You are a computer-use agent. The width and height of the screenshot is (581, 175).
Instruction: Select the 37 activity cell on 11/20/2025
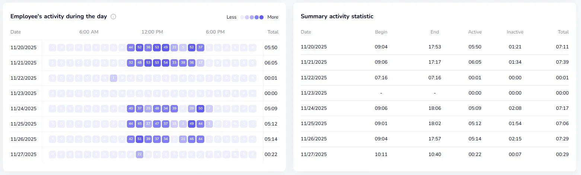click(200, 48)
